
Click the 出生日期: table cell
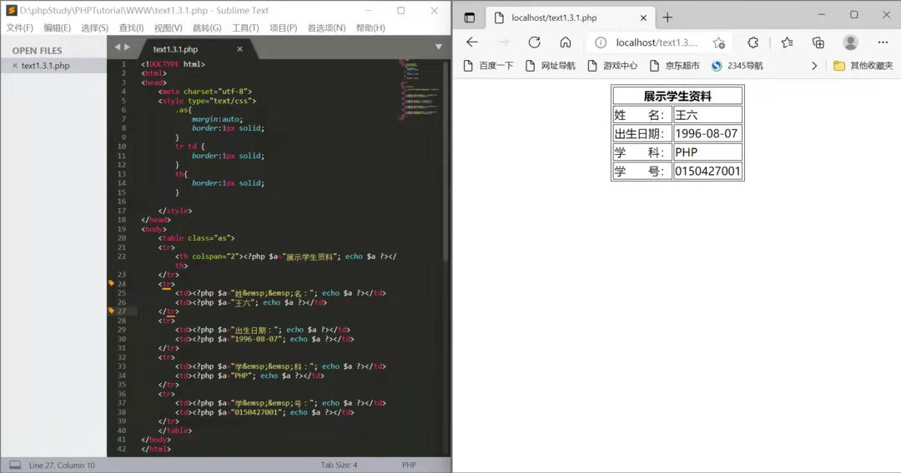[642, 133]
